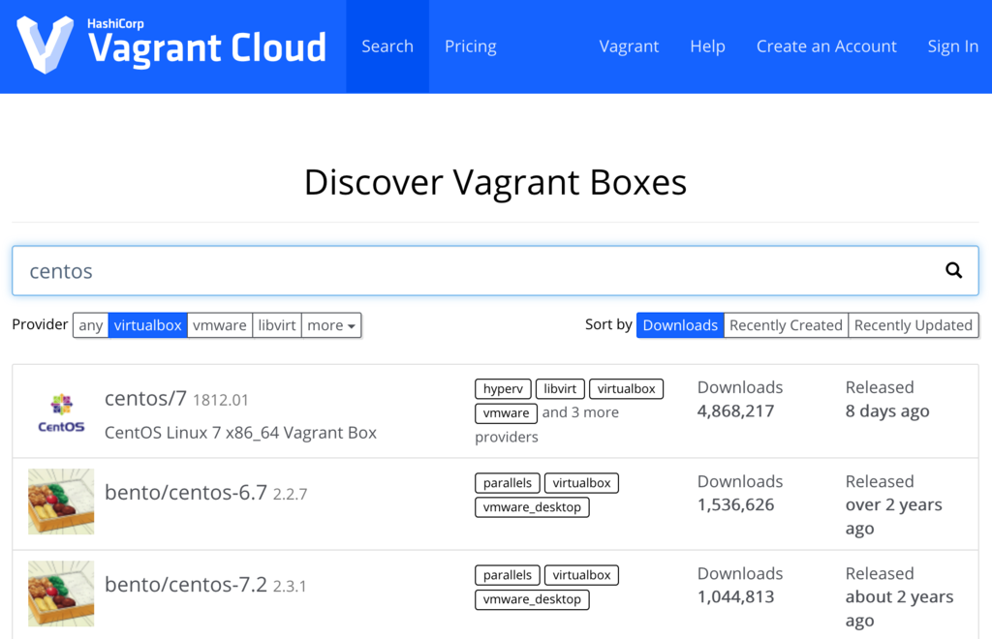Open the bento/centos-7.2 box thumbnail

[60, 593]
